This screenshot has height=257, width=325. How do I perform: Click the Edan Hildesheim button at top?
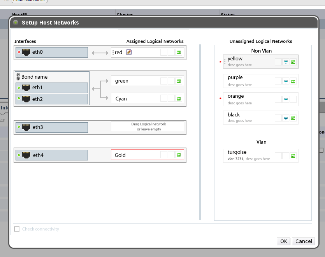pos(28,2)
